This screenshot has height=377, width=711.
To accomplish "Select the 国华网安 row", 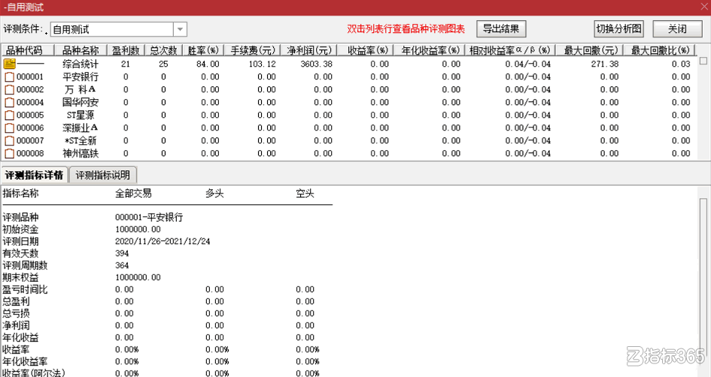I will click(x=349, y=102).
